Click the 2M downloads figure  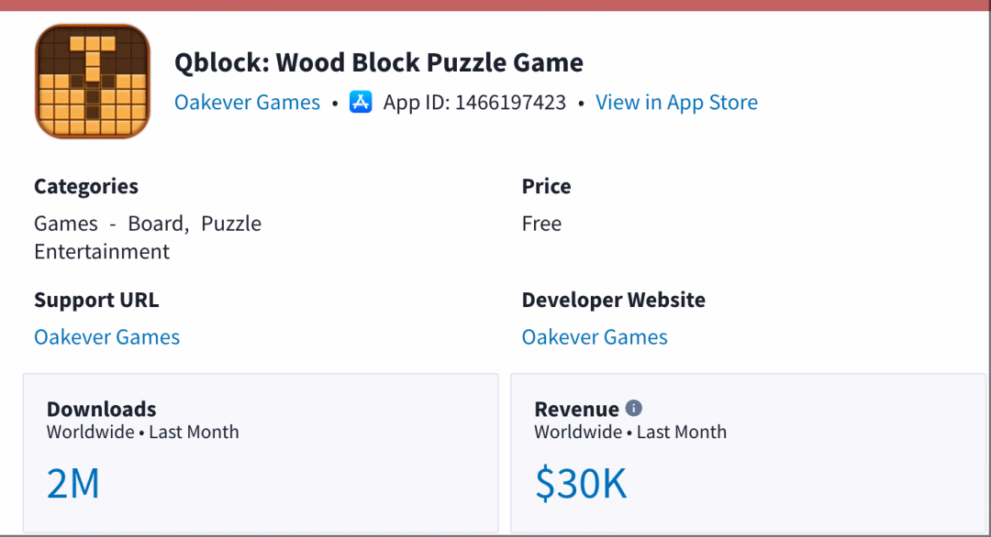[73, 483]
